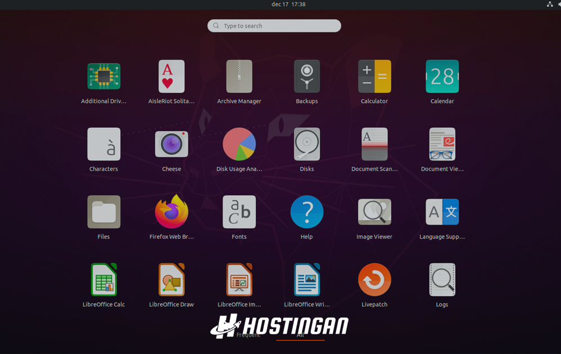Launch the Livepatch app
561x354 pixels.
tap(374, 280)
